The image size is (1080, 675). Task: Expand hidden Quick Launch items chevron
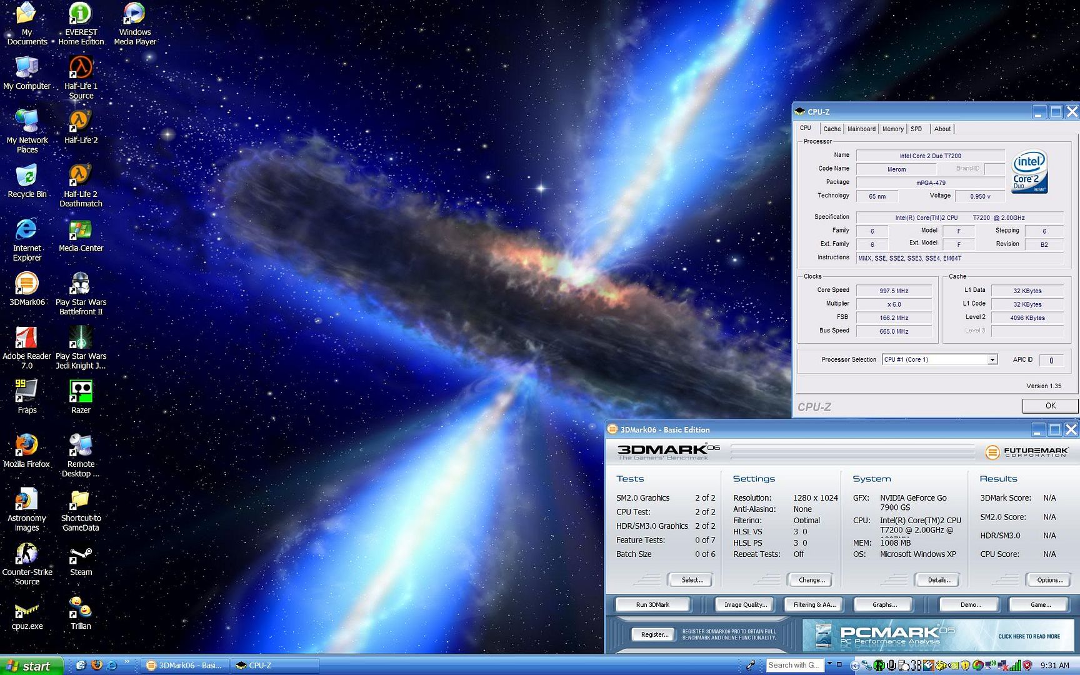[x=127, y=662]
